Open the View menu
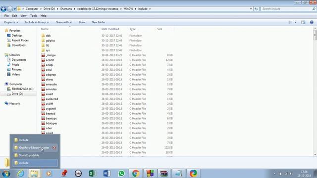Image resolution: width=317 pixels, height=178 pixels. tap(23, 16)
